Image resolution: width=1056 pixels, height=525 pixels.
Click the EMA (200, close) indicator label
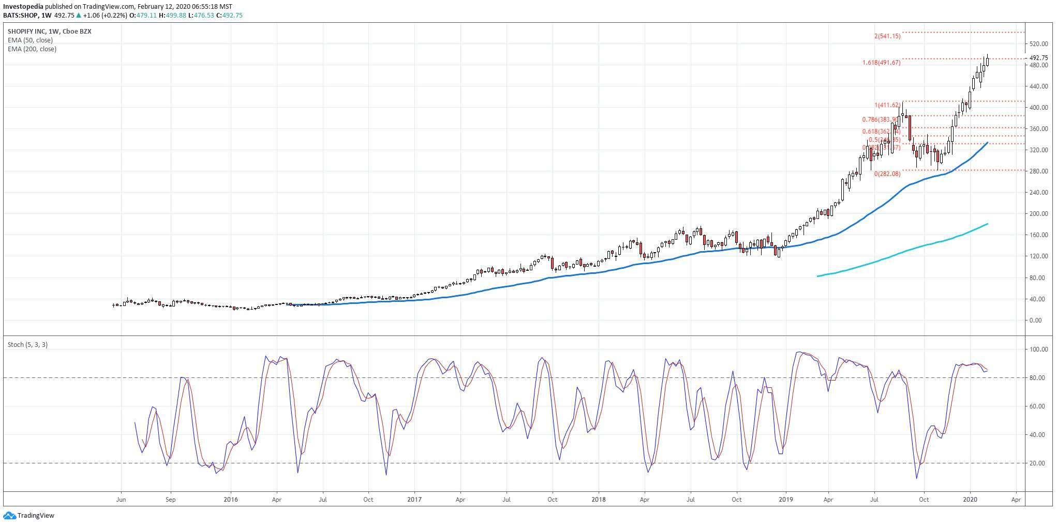tap(32, 49)
